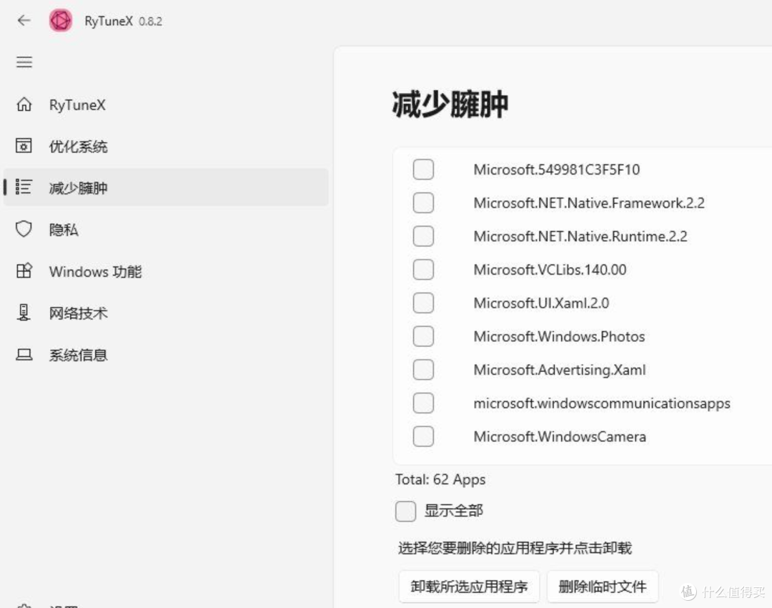The height and width of the screenshot is (608, 772).
Task: Open the 系统信息 laptop icon
Action: point(24,355)
